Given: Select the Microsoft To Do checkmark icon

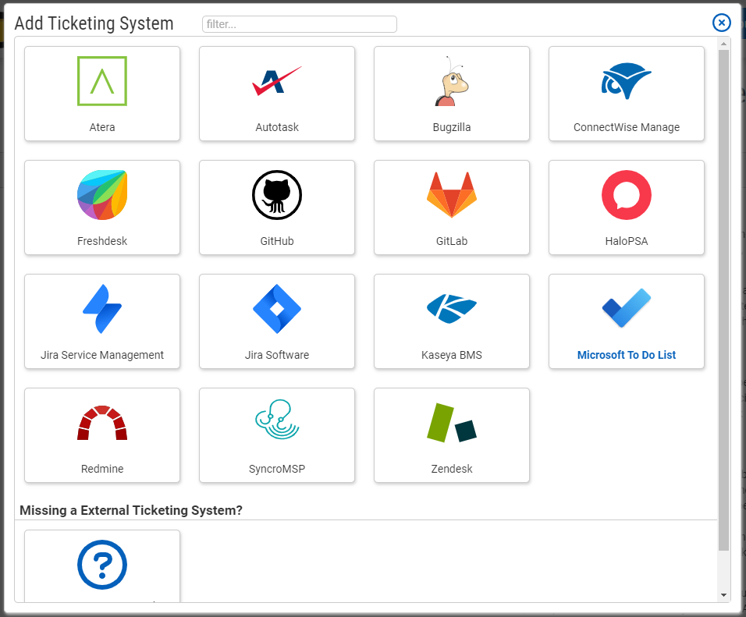Looking at the screenshot, I should tap(627, 308).
